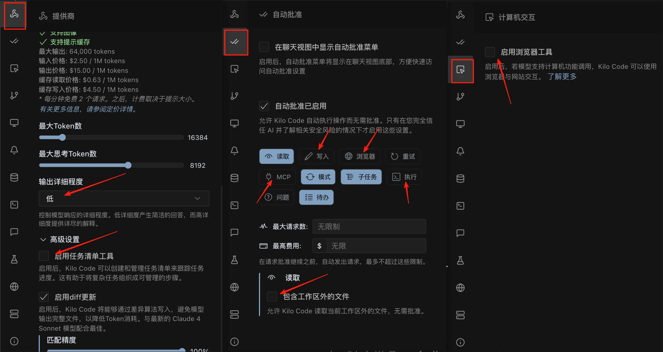Open monitor display icon in the 提供商 panel sidebar
663x352 pixels.
pos(14,123)
